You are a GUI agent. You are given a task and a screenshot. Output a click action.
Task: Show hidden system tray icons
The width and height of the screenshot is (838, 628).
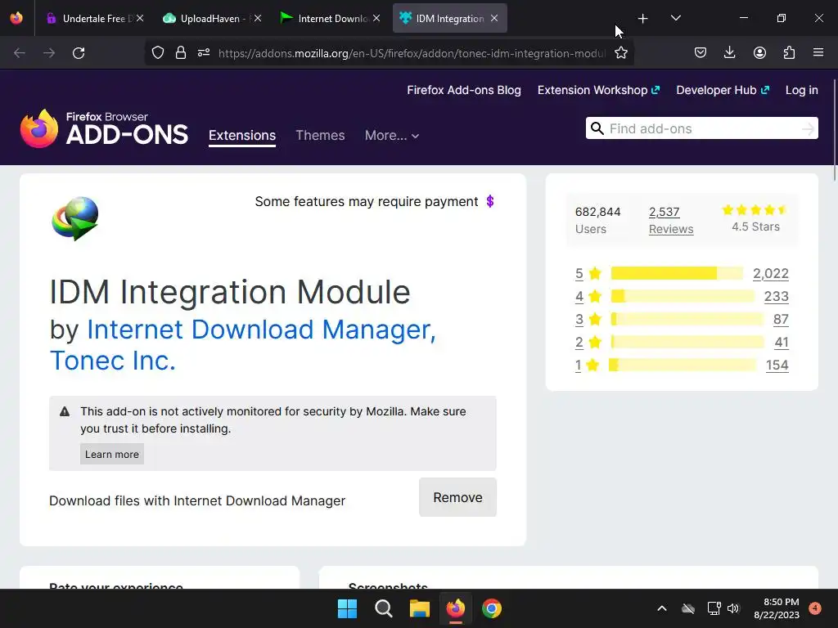click(x=661, y=608)
